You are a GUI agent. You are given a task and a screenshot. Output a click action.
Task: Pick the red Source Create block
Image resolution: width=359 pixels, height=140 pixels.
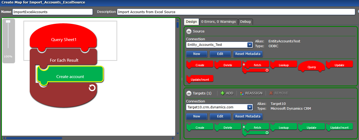tap(200, 65)
